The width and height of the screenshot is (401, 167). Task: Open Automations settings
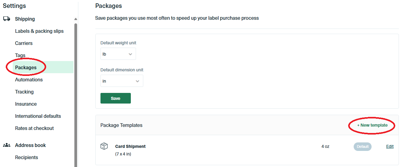[29, 80]
